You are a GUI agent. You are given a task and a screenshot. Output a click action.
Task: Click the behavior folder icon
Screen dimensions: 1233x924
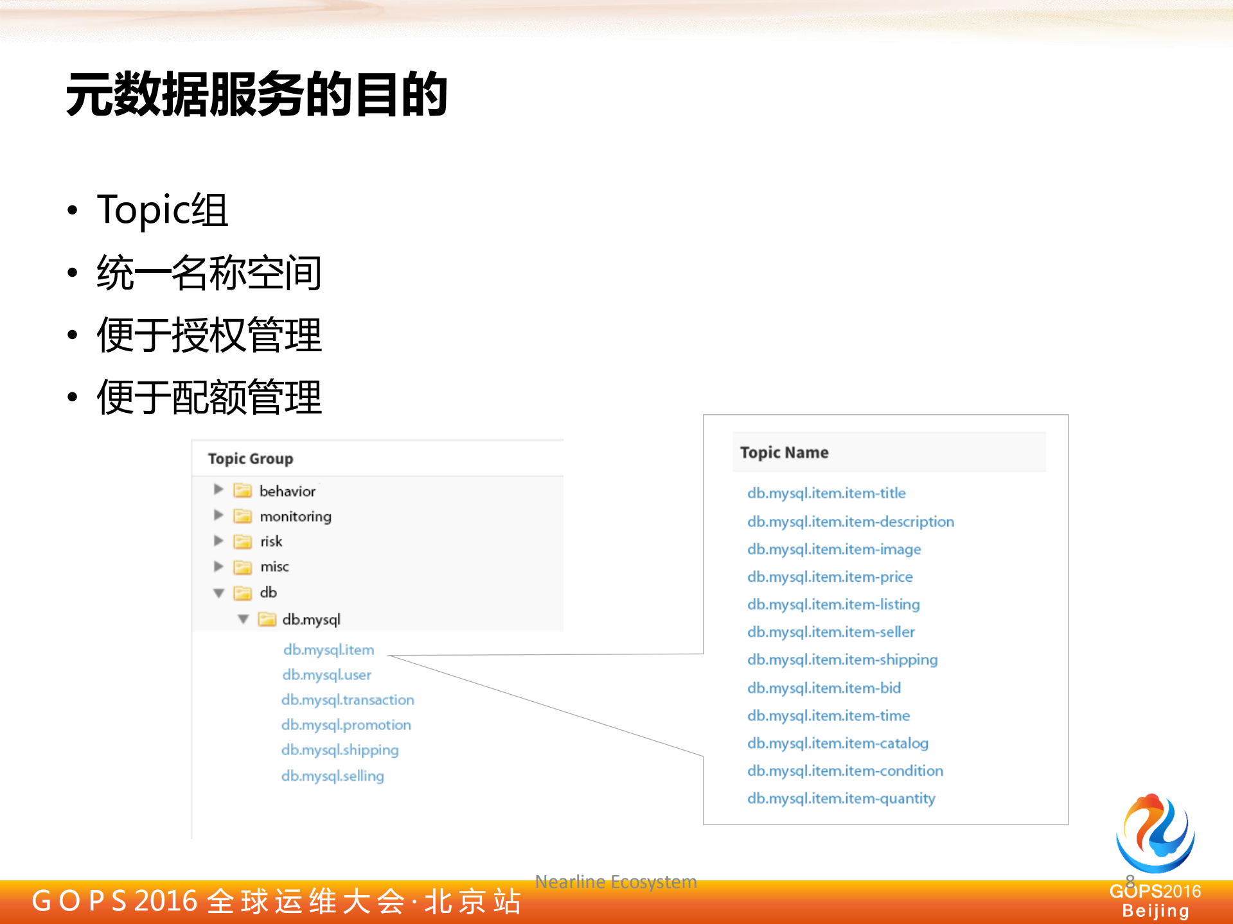242,491
